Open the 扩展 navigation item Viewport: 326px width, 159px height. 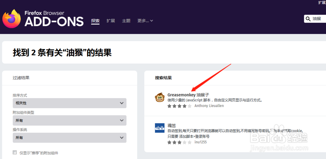coord(111,21)
